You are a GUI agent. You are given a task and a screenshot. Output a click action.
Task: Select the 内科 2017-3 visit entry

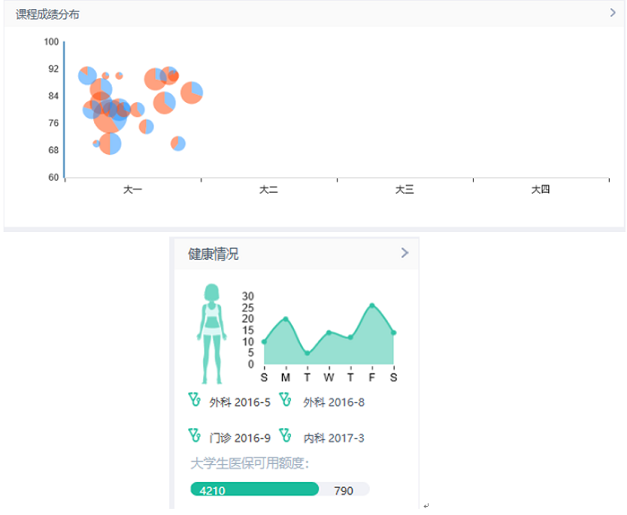[333, 438]
